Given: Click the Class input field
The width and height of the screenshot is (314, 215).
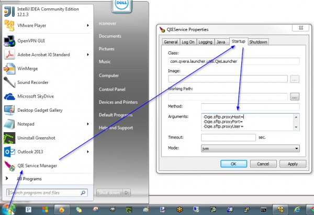Looking at the screenshot, I should (x=234, y=61).
